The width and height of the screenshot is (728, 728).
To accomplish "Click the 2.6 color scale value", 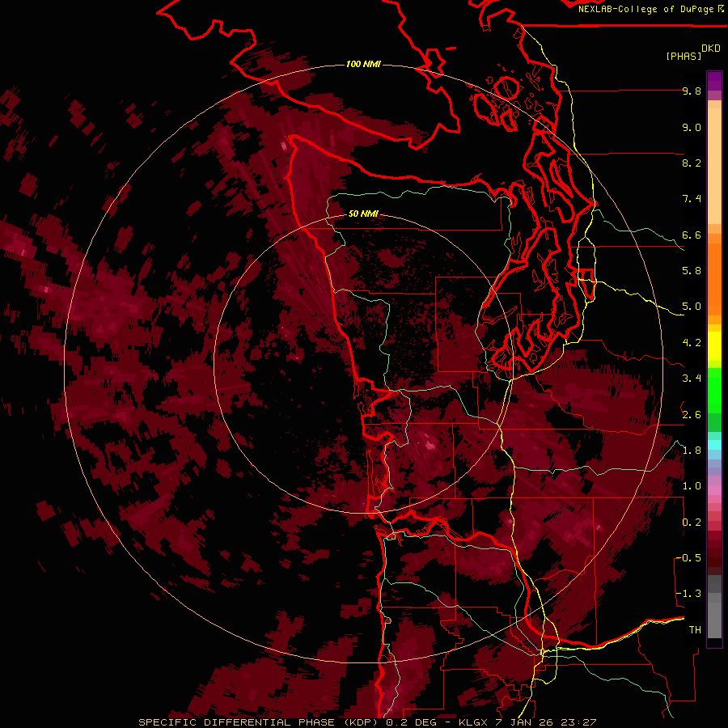I will click(692, 415).
